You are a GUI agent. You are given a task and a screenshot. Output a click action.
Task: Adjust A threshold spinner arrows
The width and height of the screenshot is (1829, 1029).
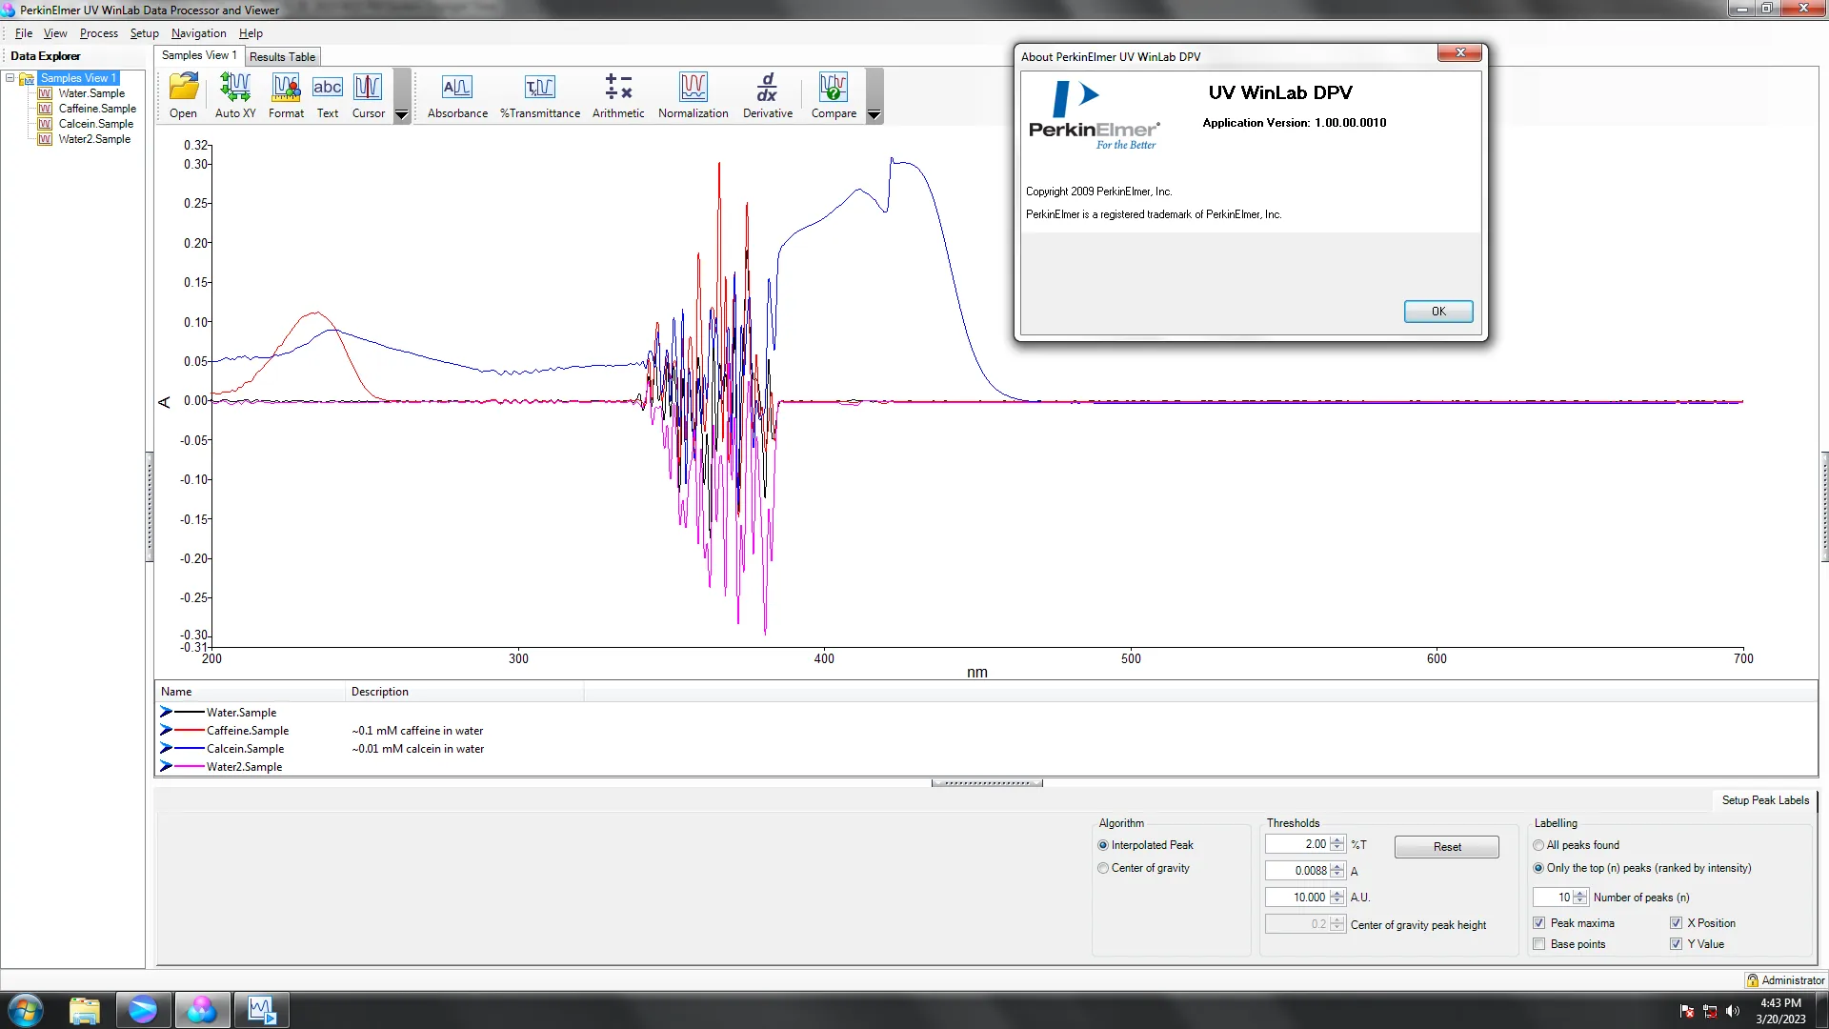tap(1337, 871)
